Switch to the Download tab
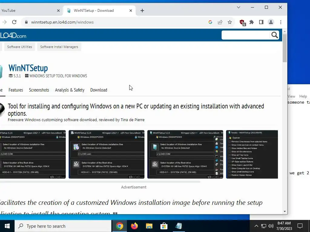The height and width of the screenshot is (232, 310). tap(99, 90)
